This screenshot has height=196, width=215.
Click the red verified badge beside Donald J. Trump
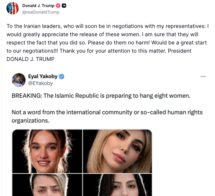tap(58, 6)
